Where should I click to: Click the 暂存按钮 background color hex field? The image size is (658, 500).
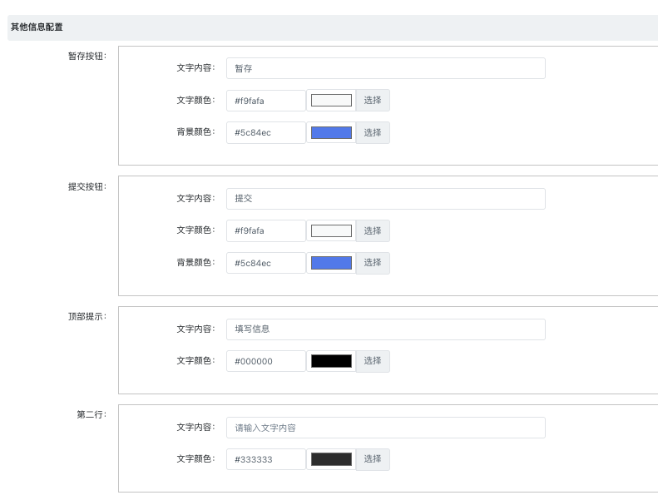[265, 132]
